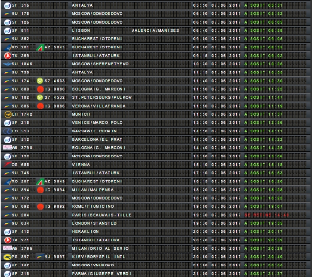Click destination LONDON/STANSTED
The image size is (312, 277).
click(94, 223)
